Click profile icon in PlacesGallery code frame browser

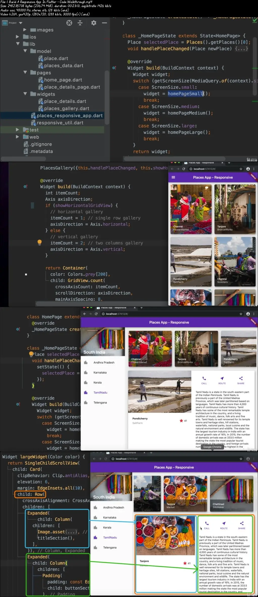point(248,169)
